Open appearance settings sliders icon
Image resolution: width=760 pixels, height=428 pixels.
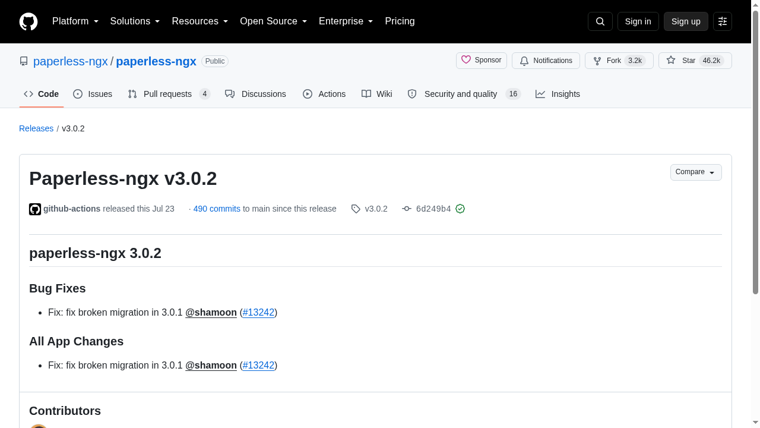[x=723, y=21]
